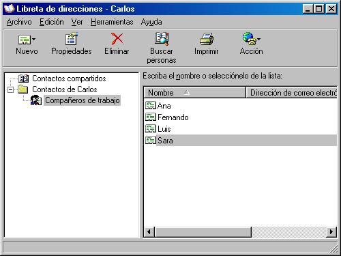This screenshot has height=256, width=341.
Task: Open the Archivo menu
Action: pyautogui.click(x=19, y=22)
